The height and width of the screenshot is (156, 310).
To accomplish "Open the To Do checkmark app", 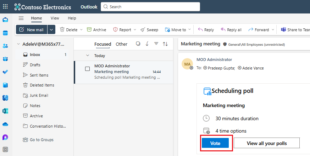I will click(x=5, y=72).
